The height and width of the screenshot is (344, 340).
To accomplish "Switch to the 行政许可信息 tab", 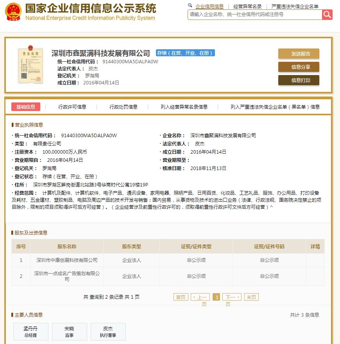I will click(x=72, y=107).
